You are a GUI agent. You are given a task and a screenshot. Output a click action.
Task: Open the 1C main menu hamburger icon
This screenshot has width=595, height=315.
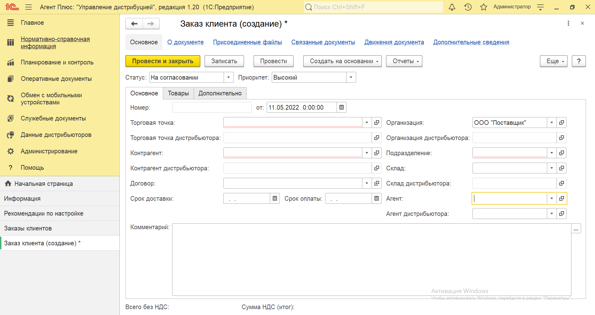tap(29, 7)
